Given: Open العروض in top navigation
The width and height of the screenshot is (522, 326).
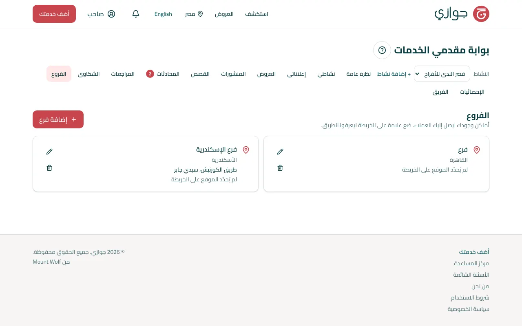Looking at the screenshot, I should [224, 14].
